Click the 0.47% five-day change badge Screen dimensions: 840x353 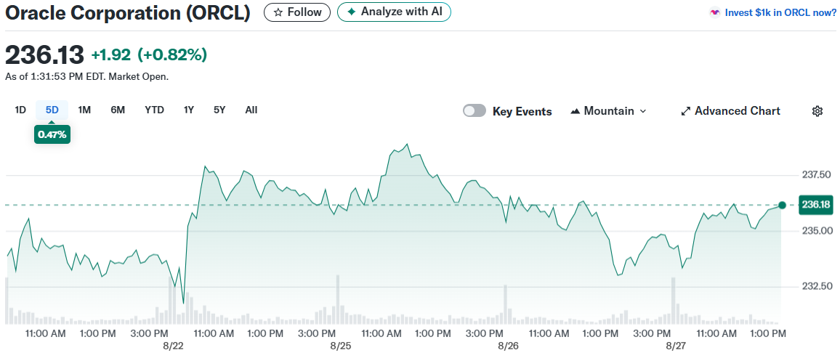pos(52,134)
